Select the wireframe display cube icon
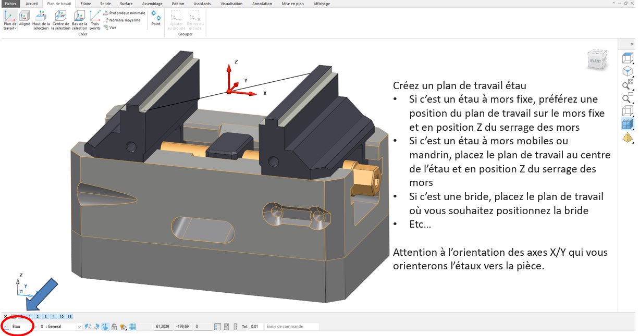639x336 pixels. click(x=628, y=111)
